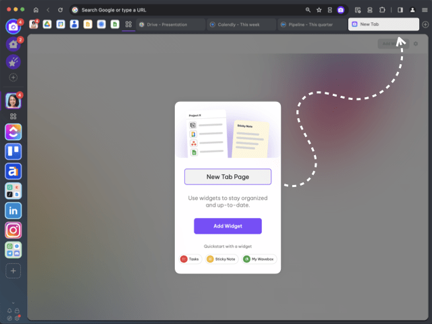The width and height of the screenshot is (432, 324).
Task: Click the home space icon with badge
Action: coord(13,44)
